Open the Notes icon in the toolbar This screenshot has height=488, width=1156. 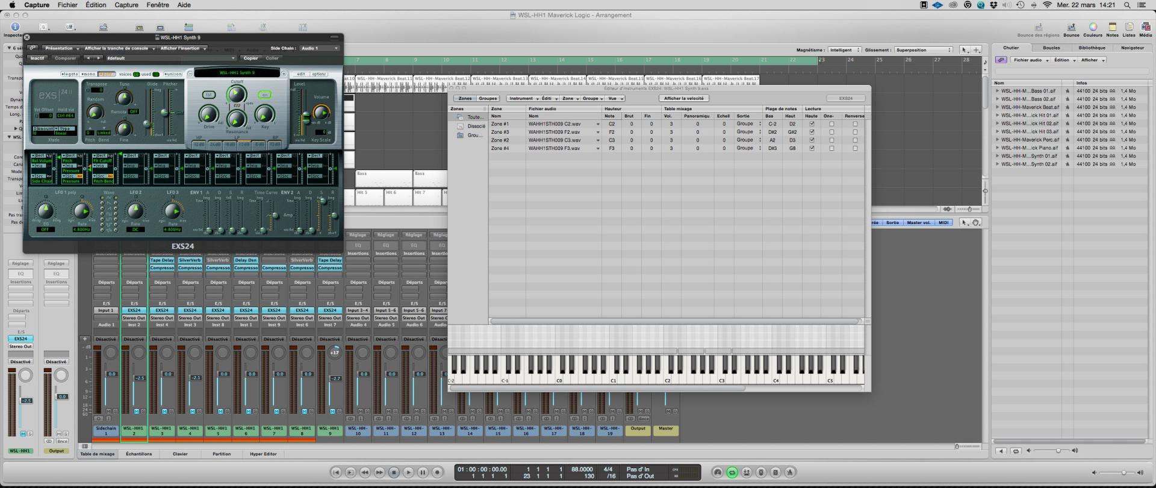[1112, 27]
